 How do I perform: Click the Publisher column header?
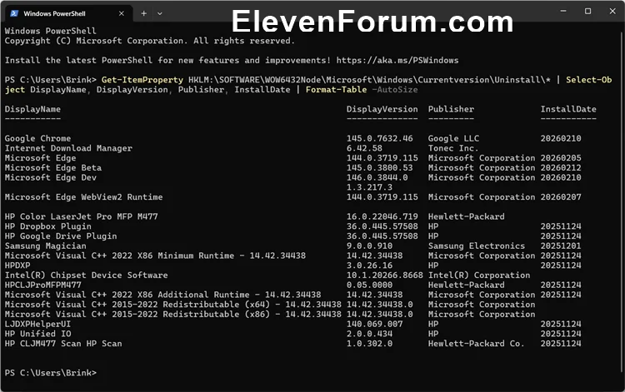451,109
